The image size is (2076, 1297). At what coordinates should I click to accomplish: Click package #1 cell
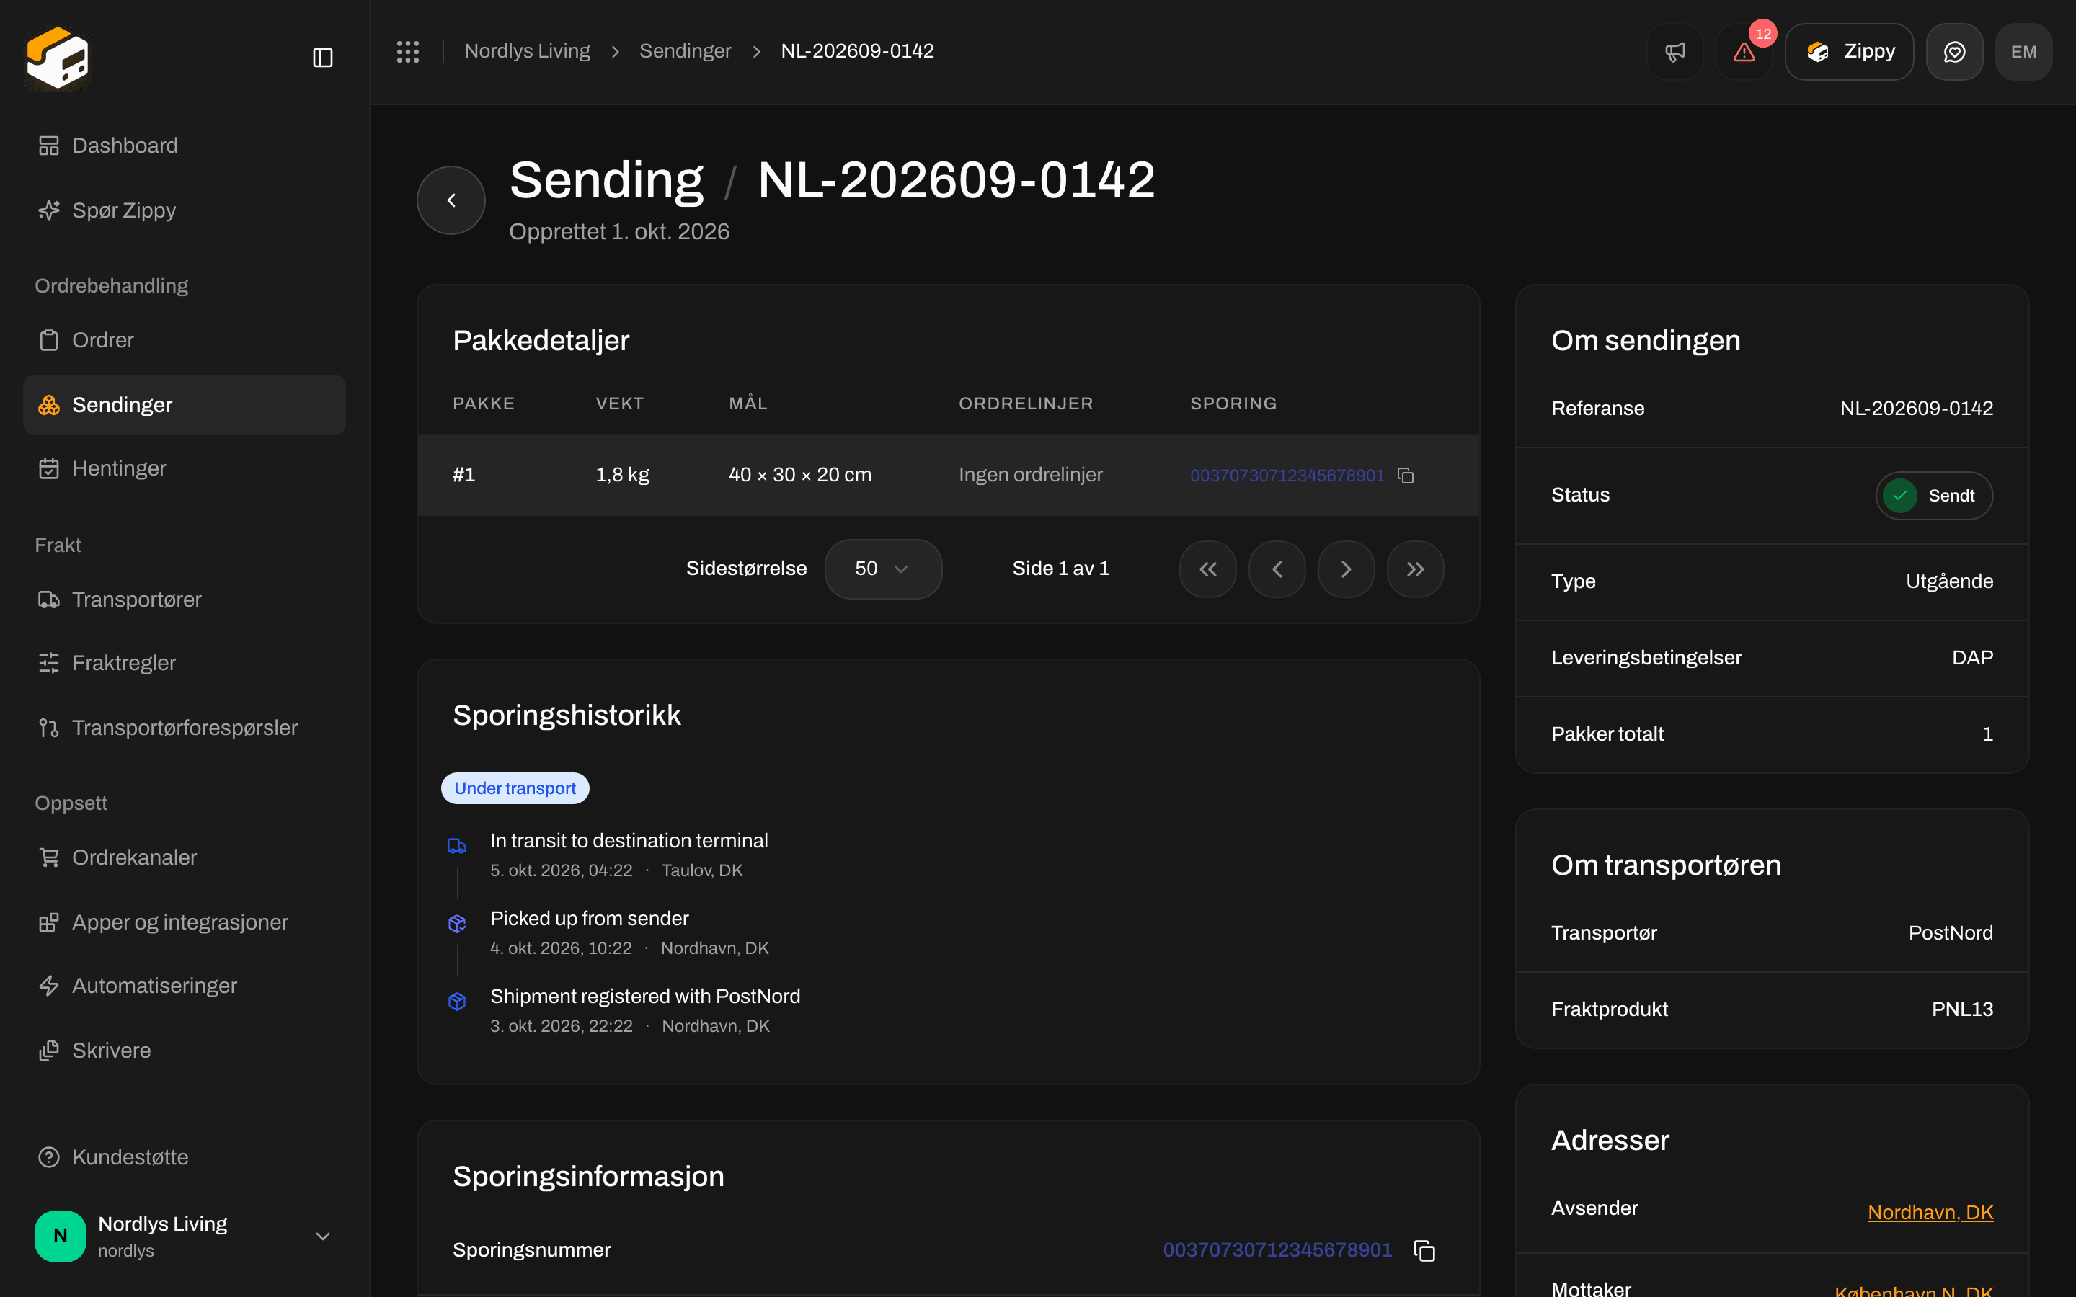coord(464,476)
